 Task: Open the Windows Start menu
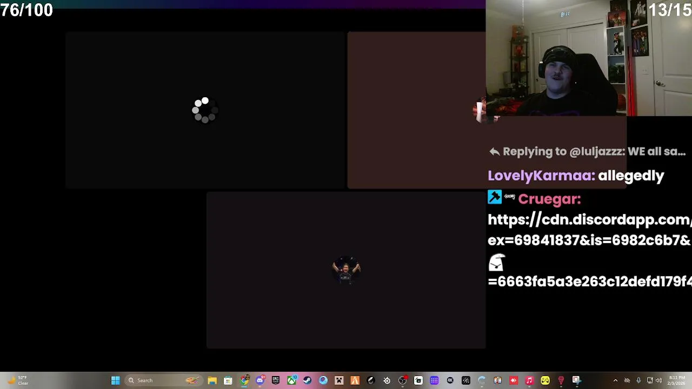click(x=115, y=380)
